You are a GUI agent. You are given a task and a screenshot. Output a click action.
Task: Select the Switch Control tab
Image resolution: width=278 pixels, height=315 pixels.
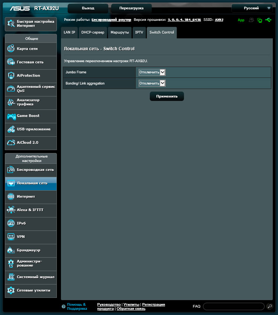coord(162,32)
